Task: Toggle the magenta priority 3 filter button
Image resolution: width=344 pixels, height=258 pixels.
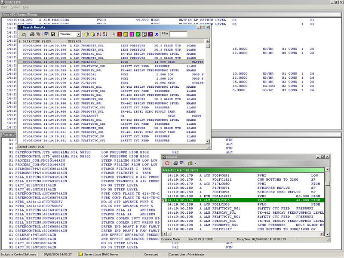Action: point(132,34)
